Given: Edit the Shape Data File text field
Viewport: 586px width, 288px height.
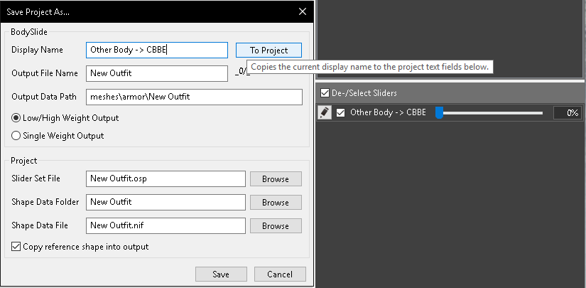Looking at the screenshot, I should pyautogui.click(x=165, y=225).
